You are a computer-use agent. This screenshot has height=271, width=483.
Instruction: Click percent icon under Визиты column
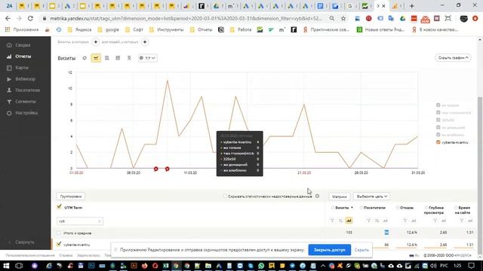[340, 221]
